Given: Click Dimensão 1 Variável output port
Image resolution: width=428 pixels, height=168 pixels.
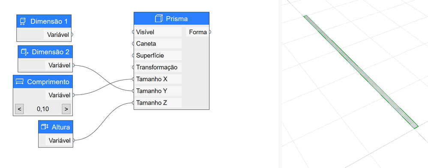Looking at the screenshot, I should click(x=72, y=35).
